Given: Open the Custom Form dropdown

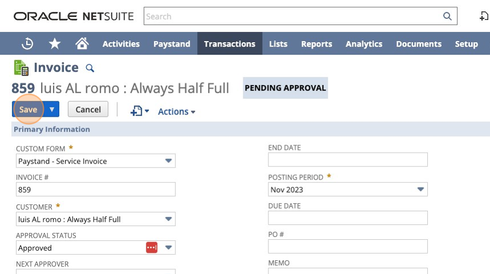Looking at the screenshot, I should tap(169, 161).
